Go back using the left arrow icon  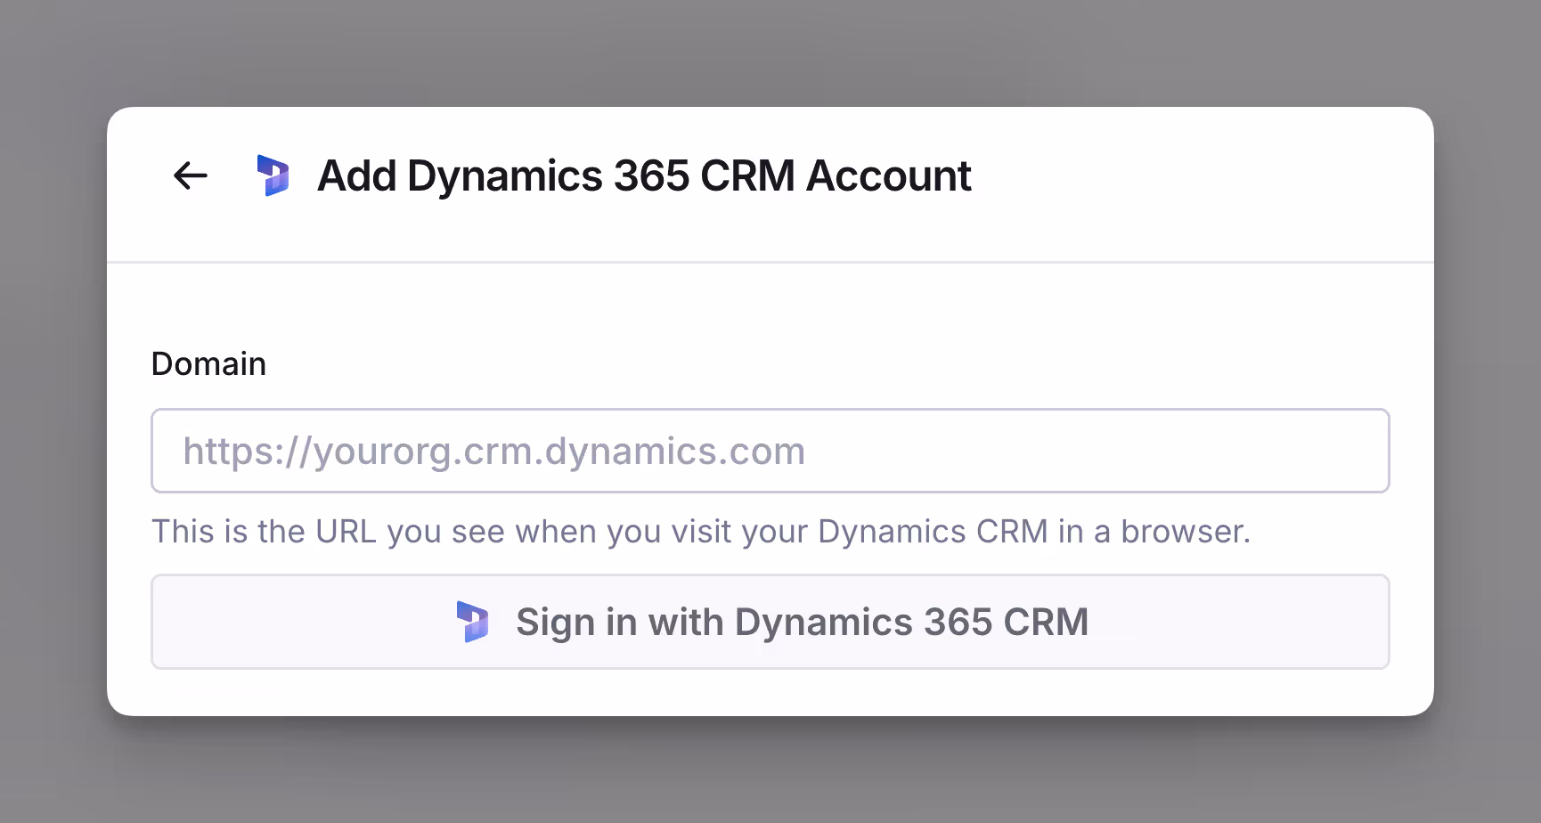pos(190,175)
